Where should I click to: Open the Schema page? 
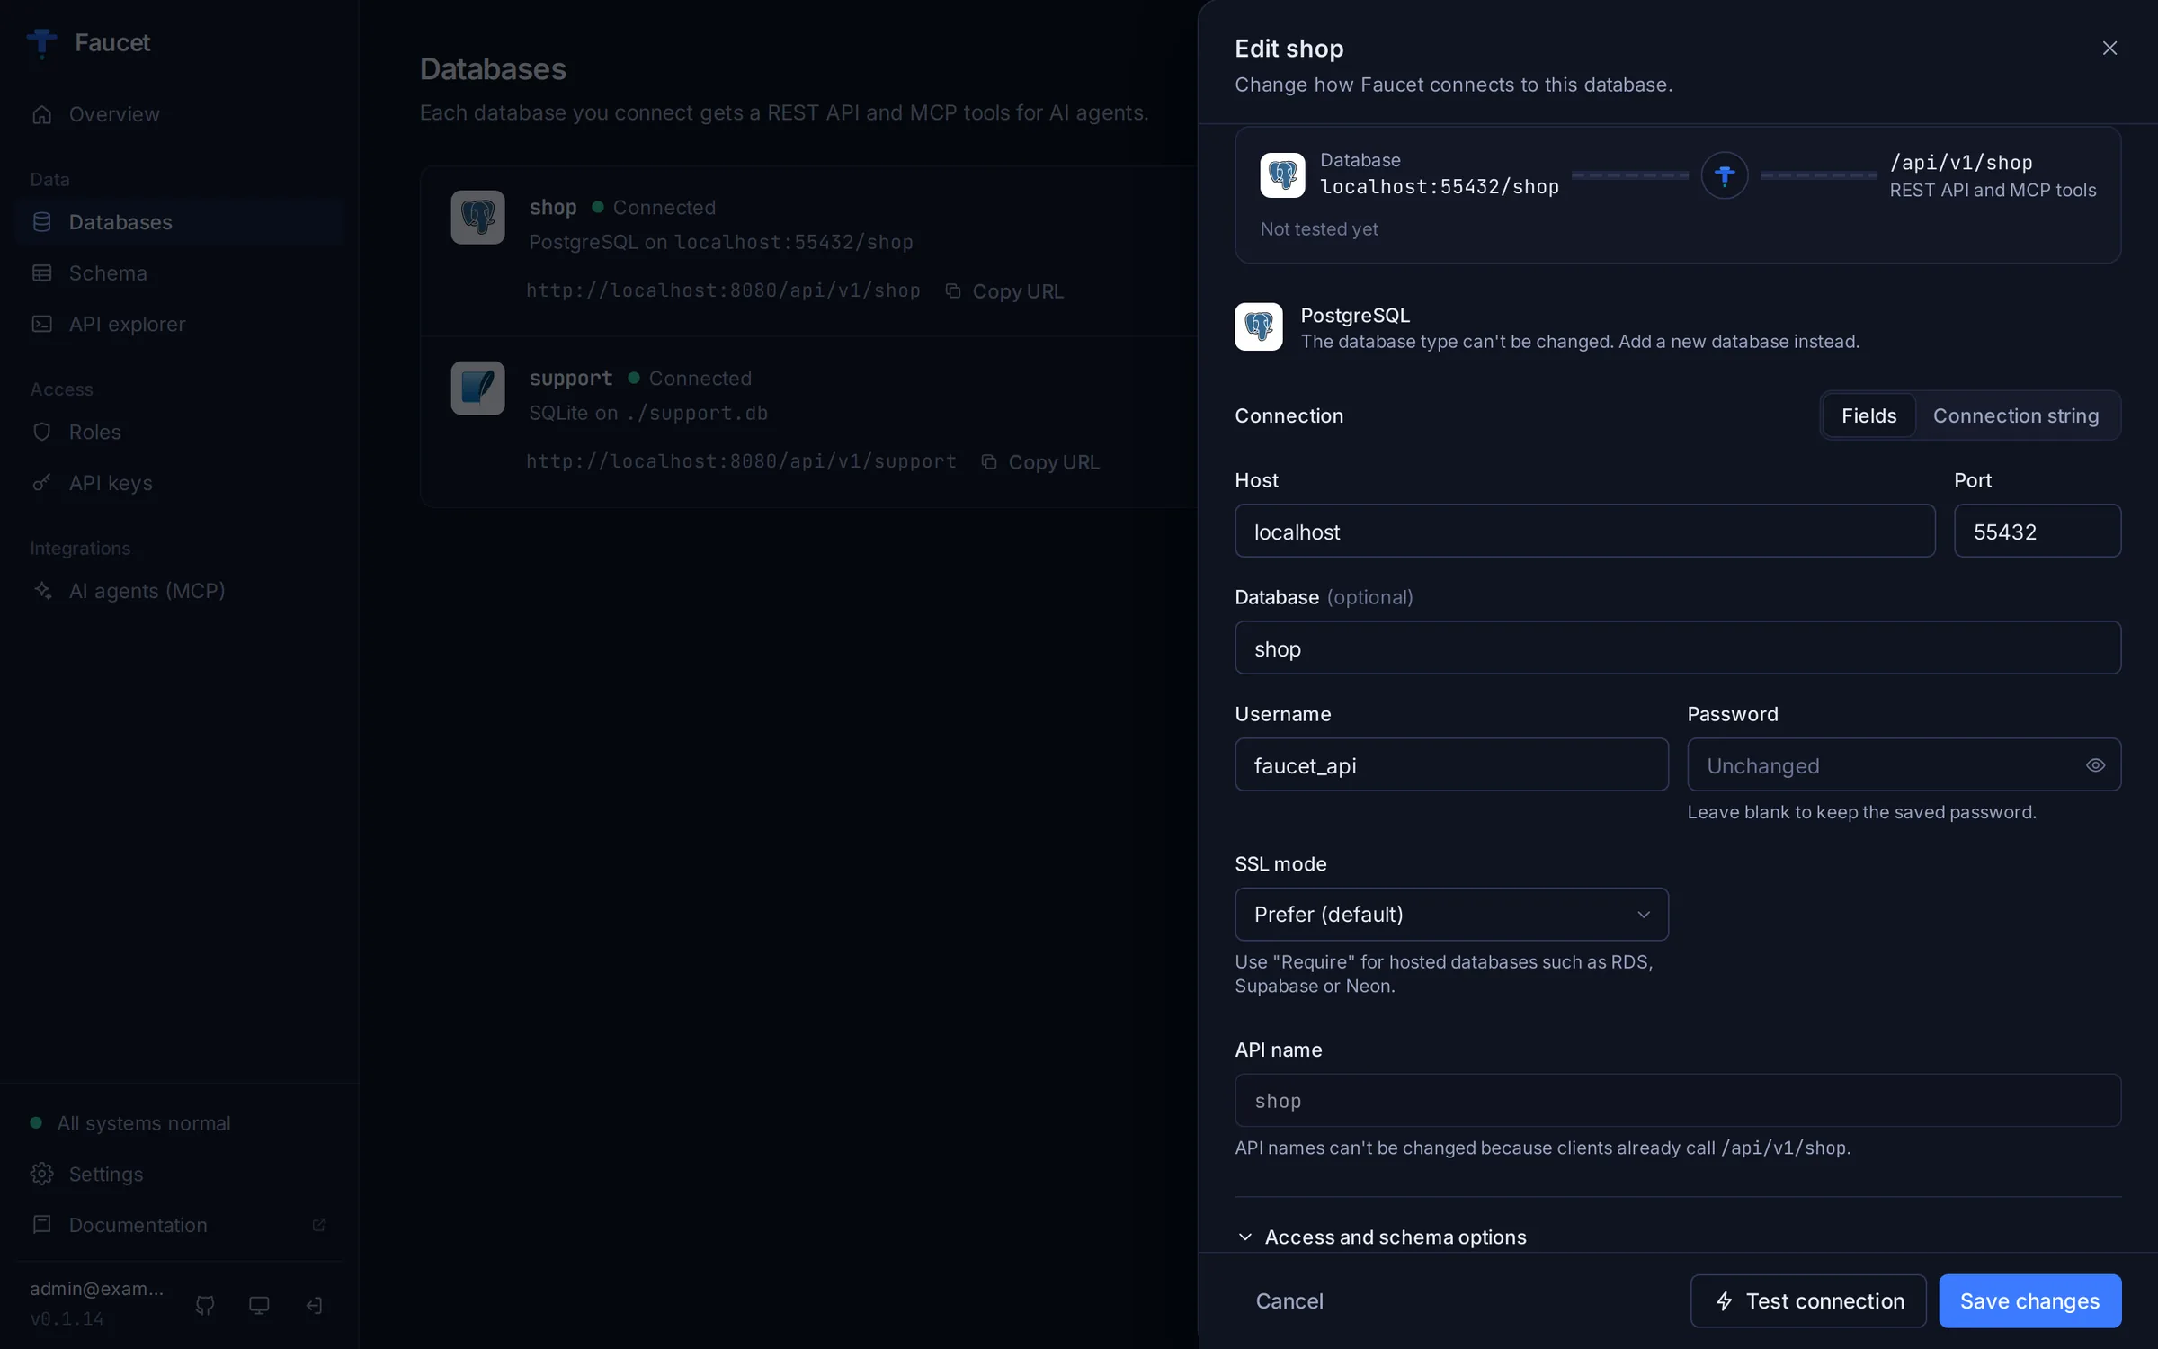180,272
